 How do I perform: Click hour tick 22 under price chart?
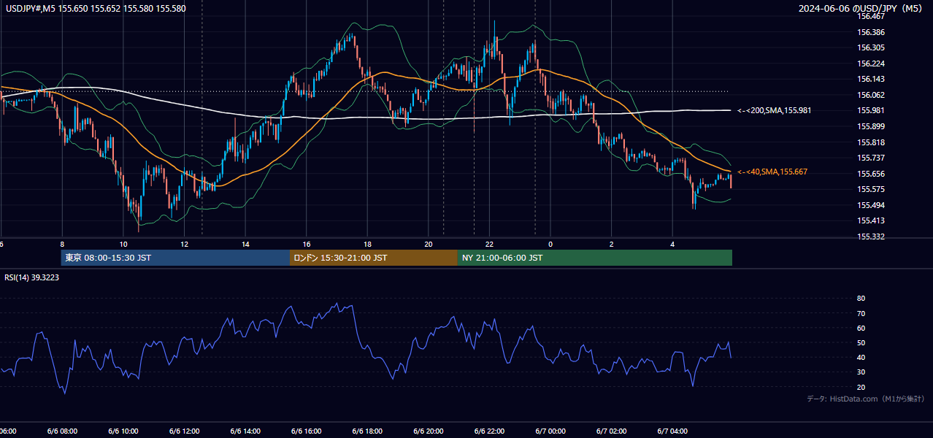pos(489,245)
